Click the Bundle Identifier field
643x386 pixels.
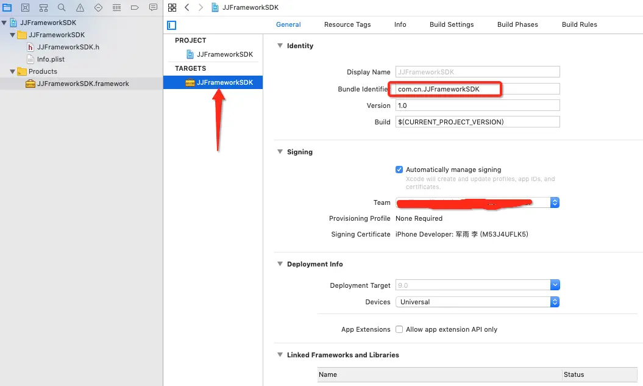(477, 89)
